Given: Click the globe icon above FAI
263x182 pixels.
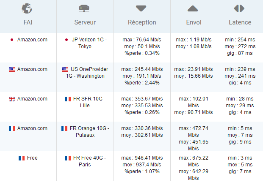Looking at the screenshot, I should pos(27,8).
